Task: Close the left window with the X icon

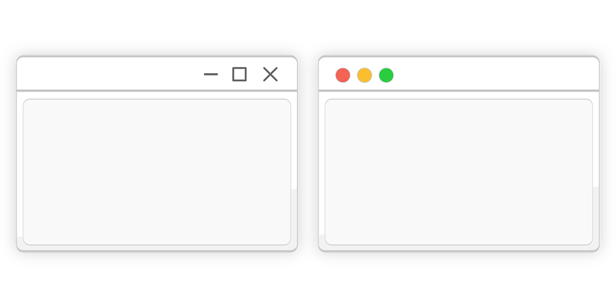Action: pos(270,74)
